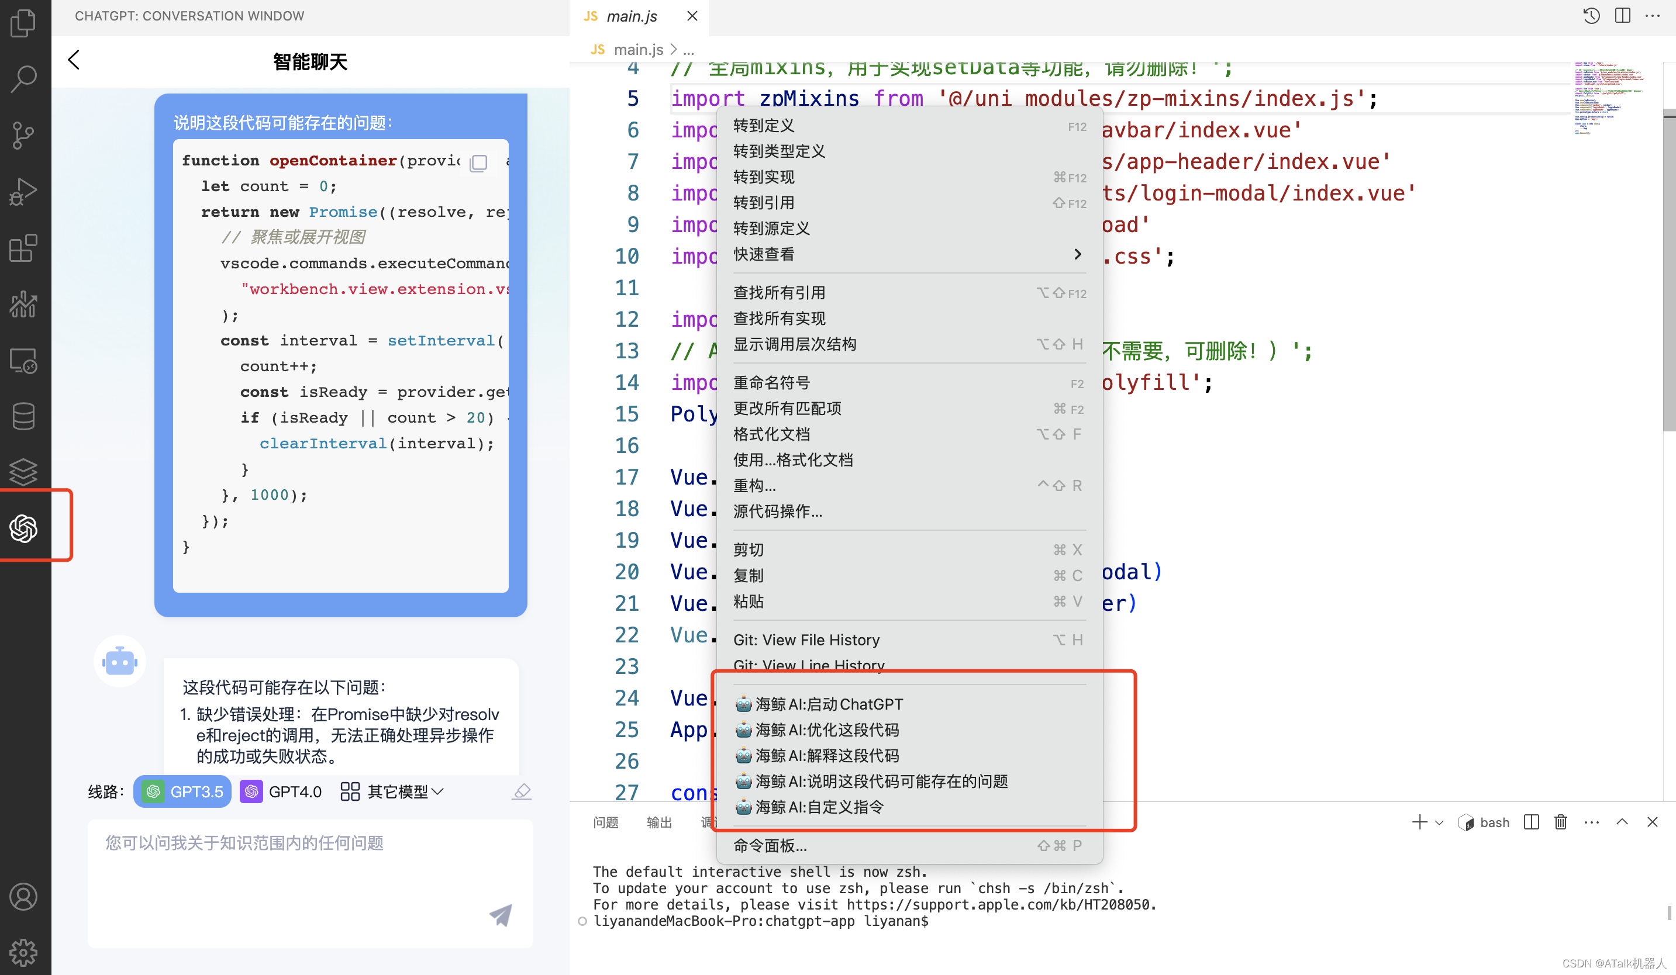Open the Search view in activity bar
Viewport: 1676px width, 975px height.
(x=24, y=78)
